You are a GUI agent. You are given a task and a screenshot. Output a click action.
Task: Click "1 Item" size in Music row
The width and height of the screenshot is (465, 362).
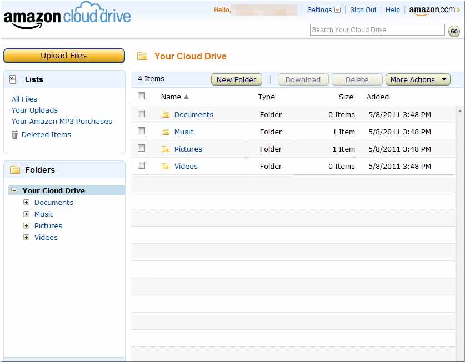coord(344,132)
